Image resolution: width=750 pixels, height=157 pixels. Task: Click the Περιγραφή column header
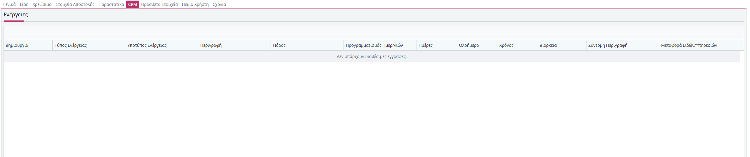point(211,45)
